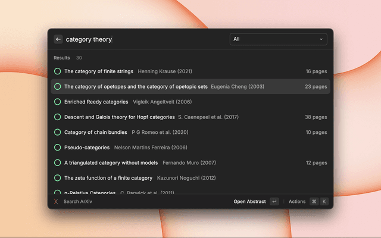Click circle icon beside 'Enriched Reedy categories'
This screenshot has width=381, height=238.
click(x=58, y=102)
